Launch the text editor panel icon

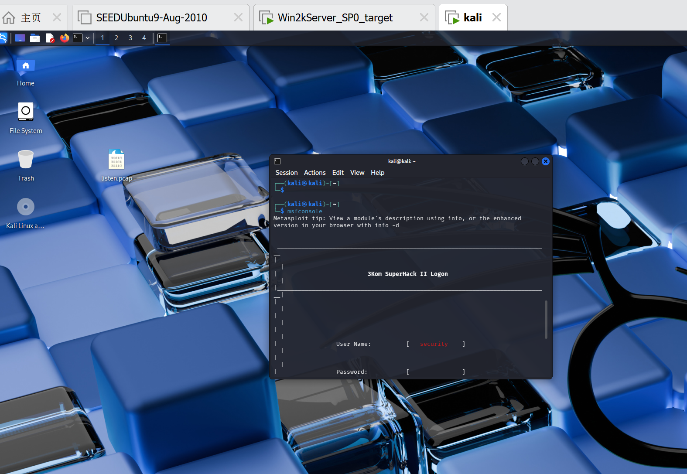pos(50,38)
